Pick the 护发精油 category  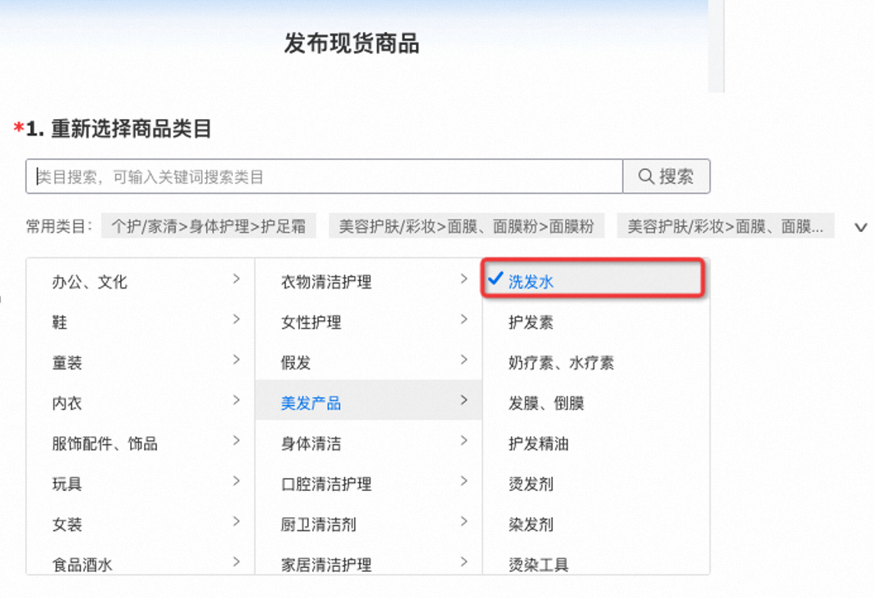pos(538,444)
